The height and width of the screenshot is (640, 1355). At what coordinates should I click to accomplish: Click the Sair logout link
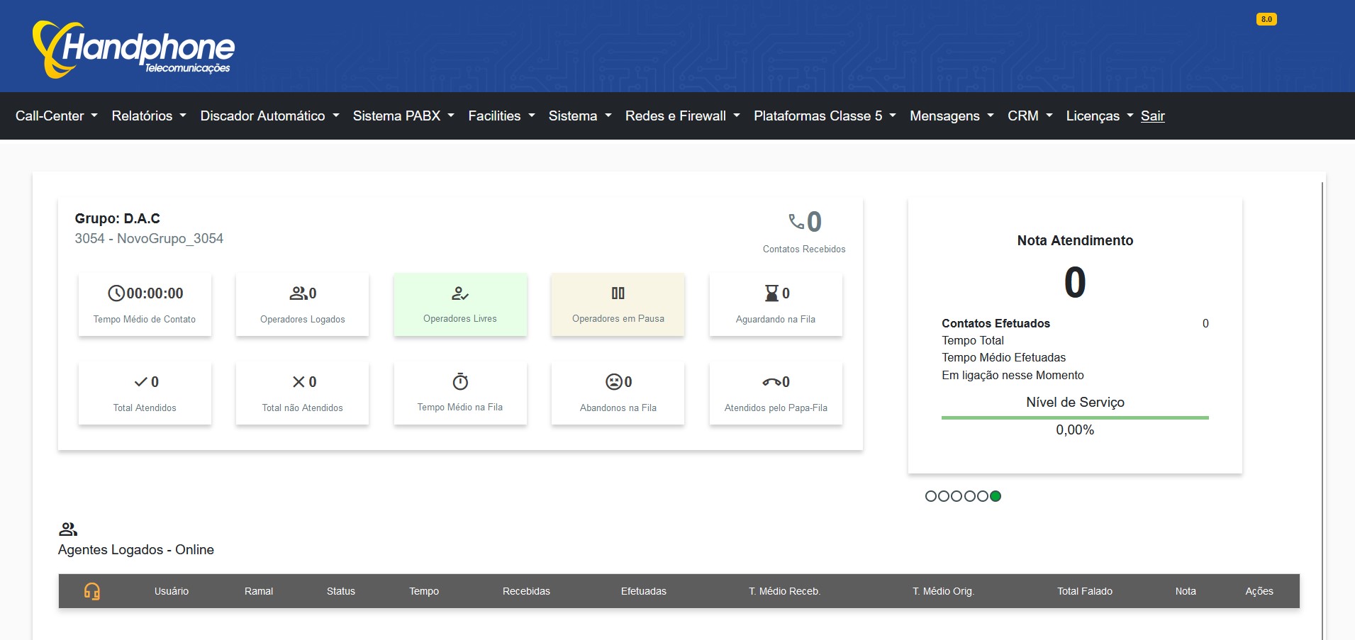pos(1152,116)
